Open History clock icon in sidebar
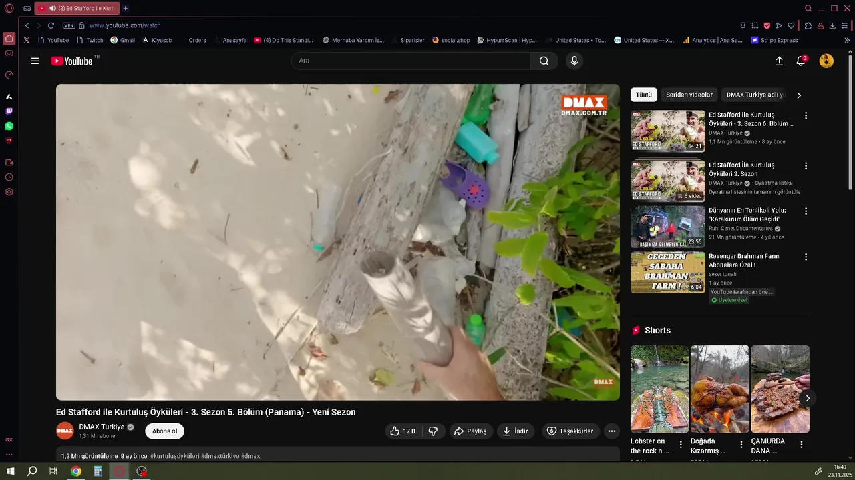 click(9, 177)
